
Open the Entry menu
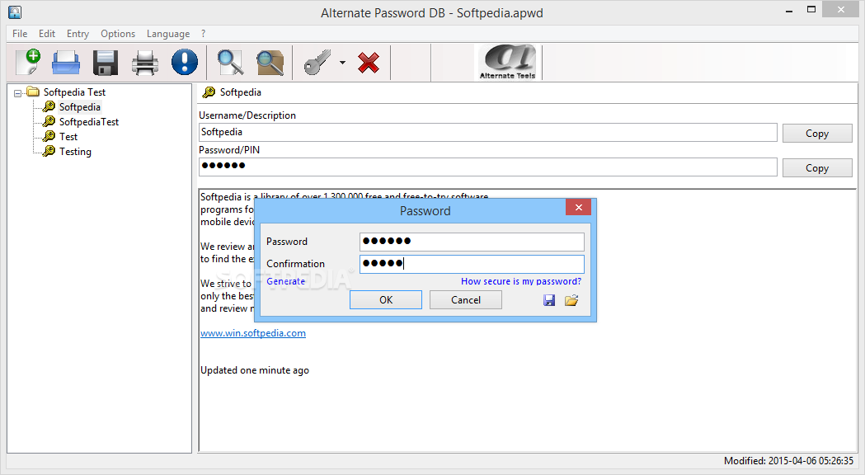coord(78,34)
